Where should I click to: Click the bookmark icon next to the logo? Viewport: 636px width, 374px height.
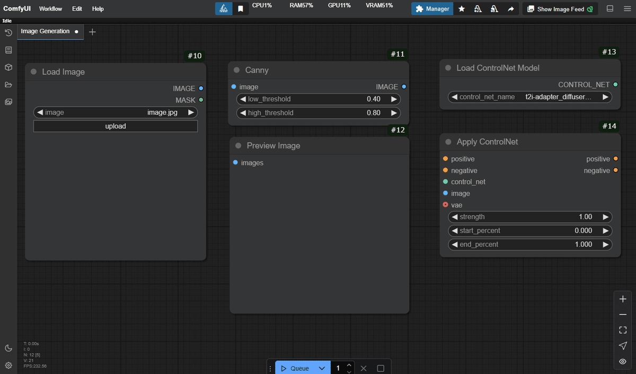click(241, 8)
